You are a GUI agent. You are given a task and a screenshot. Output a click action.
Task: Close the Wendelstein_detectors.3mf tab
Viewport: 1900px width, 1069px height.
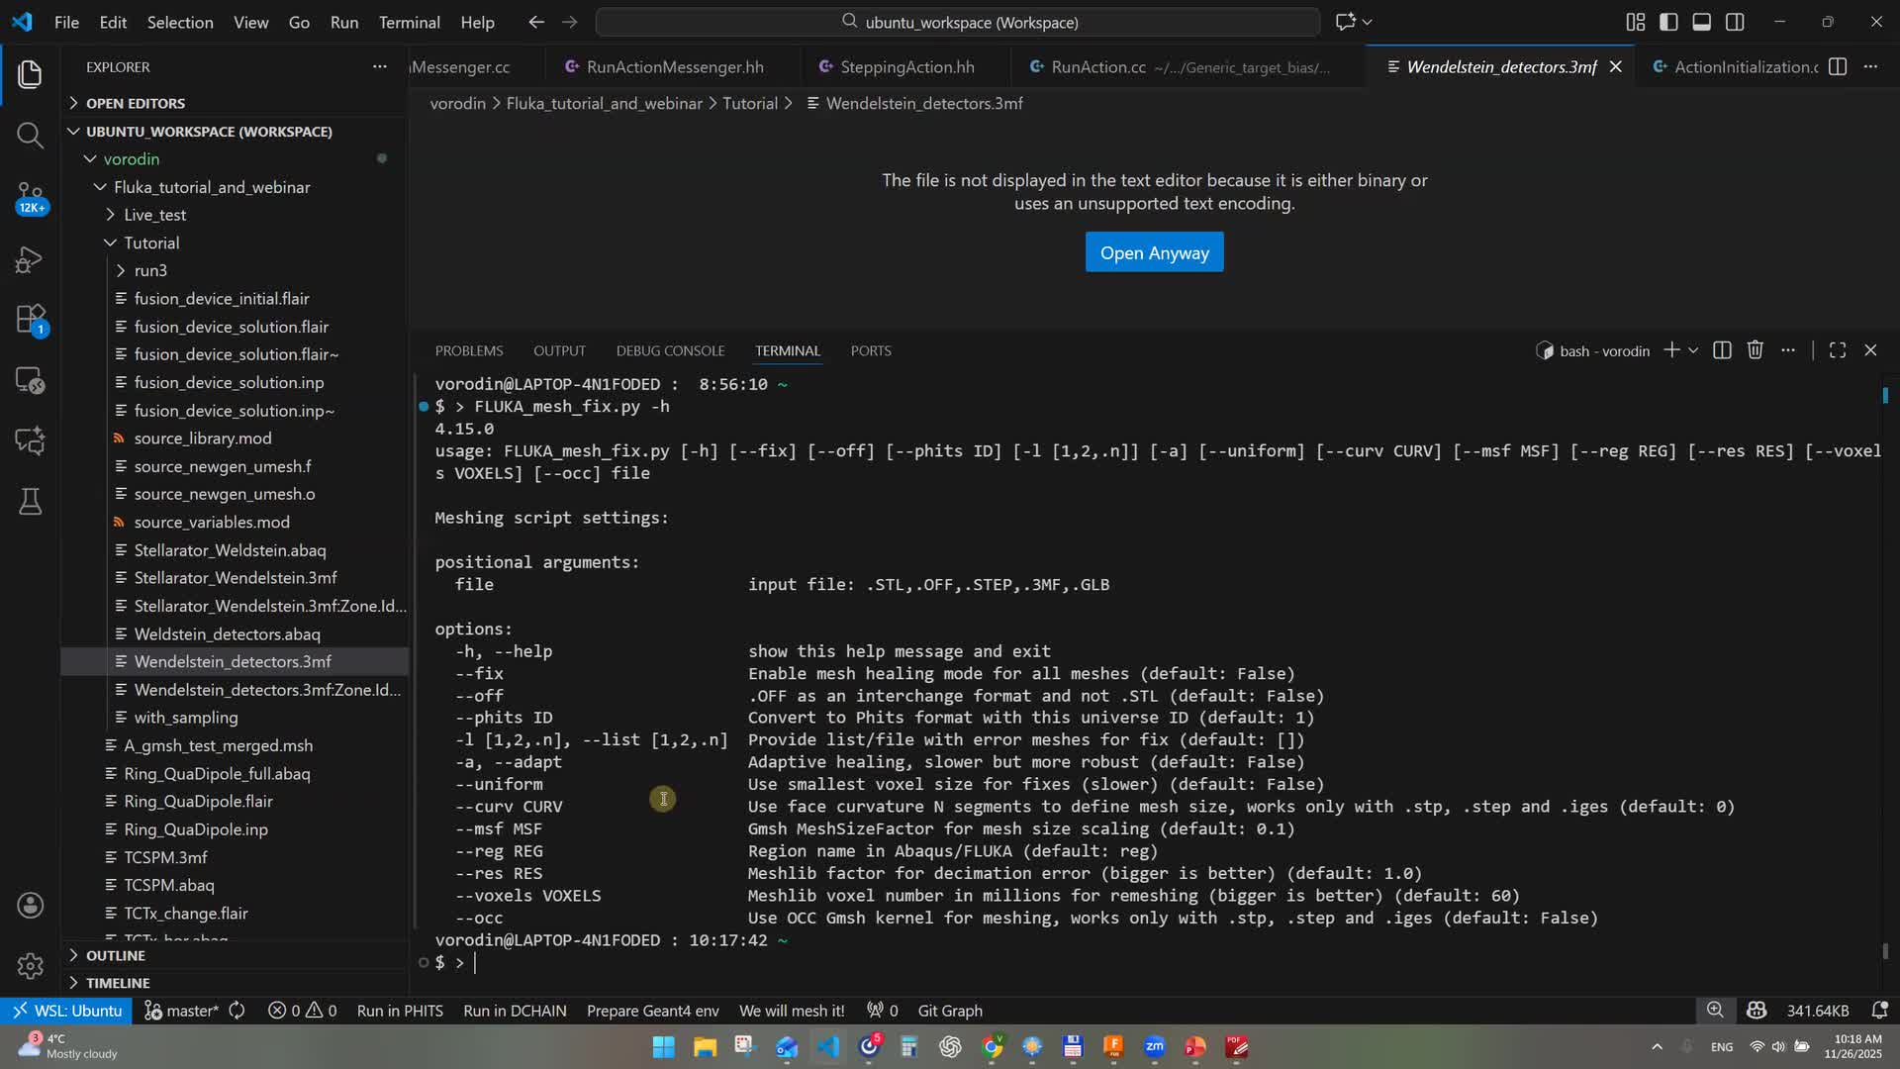pyautogui.click(x=1615, y=66)
